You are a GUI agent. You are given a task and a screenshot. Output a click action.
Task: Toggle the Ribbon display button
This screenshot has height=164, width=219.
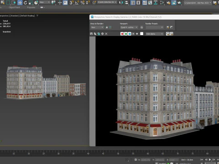pyautogui.click(x=145, y=2)
